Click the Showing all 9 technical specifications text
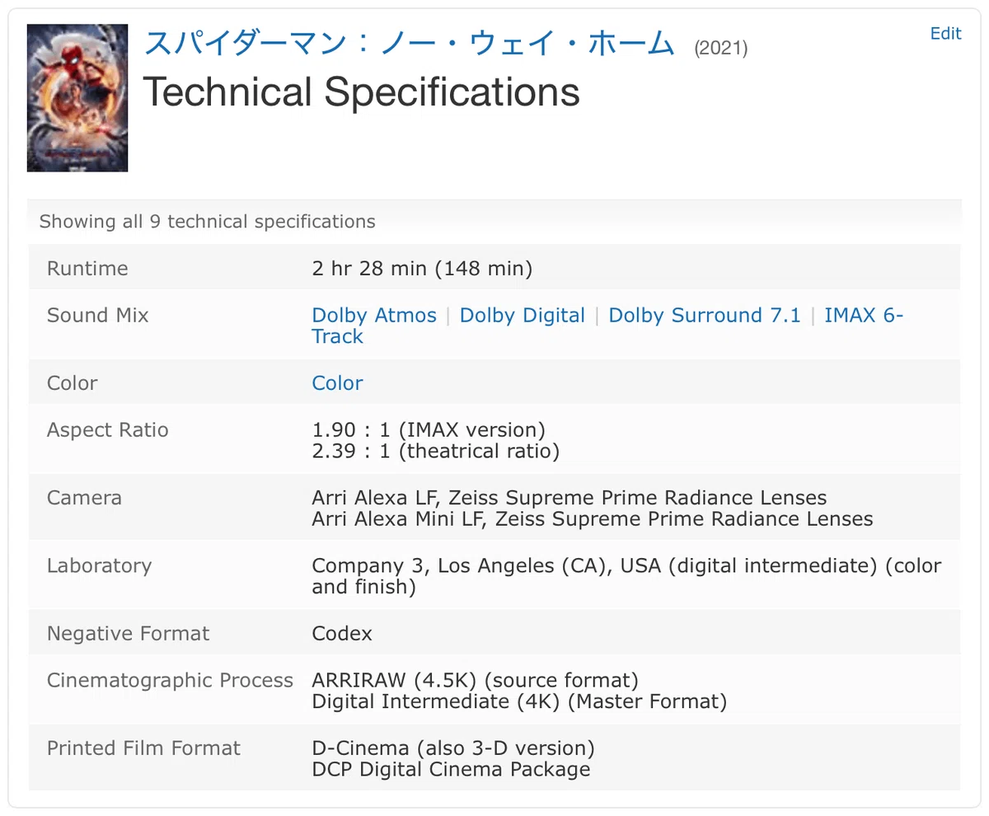Image resolution: width=989 pixels, height=816 pixels. 208,222
